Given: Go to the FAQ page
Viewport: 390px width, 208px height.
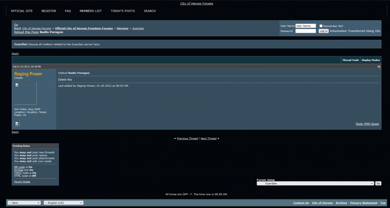Looking at the screenshot, I should pyautogui.click(x=68, y=11).
